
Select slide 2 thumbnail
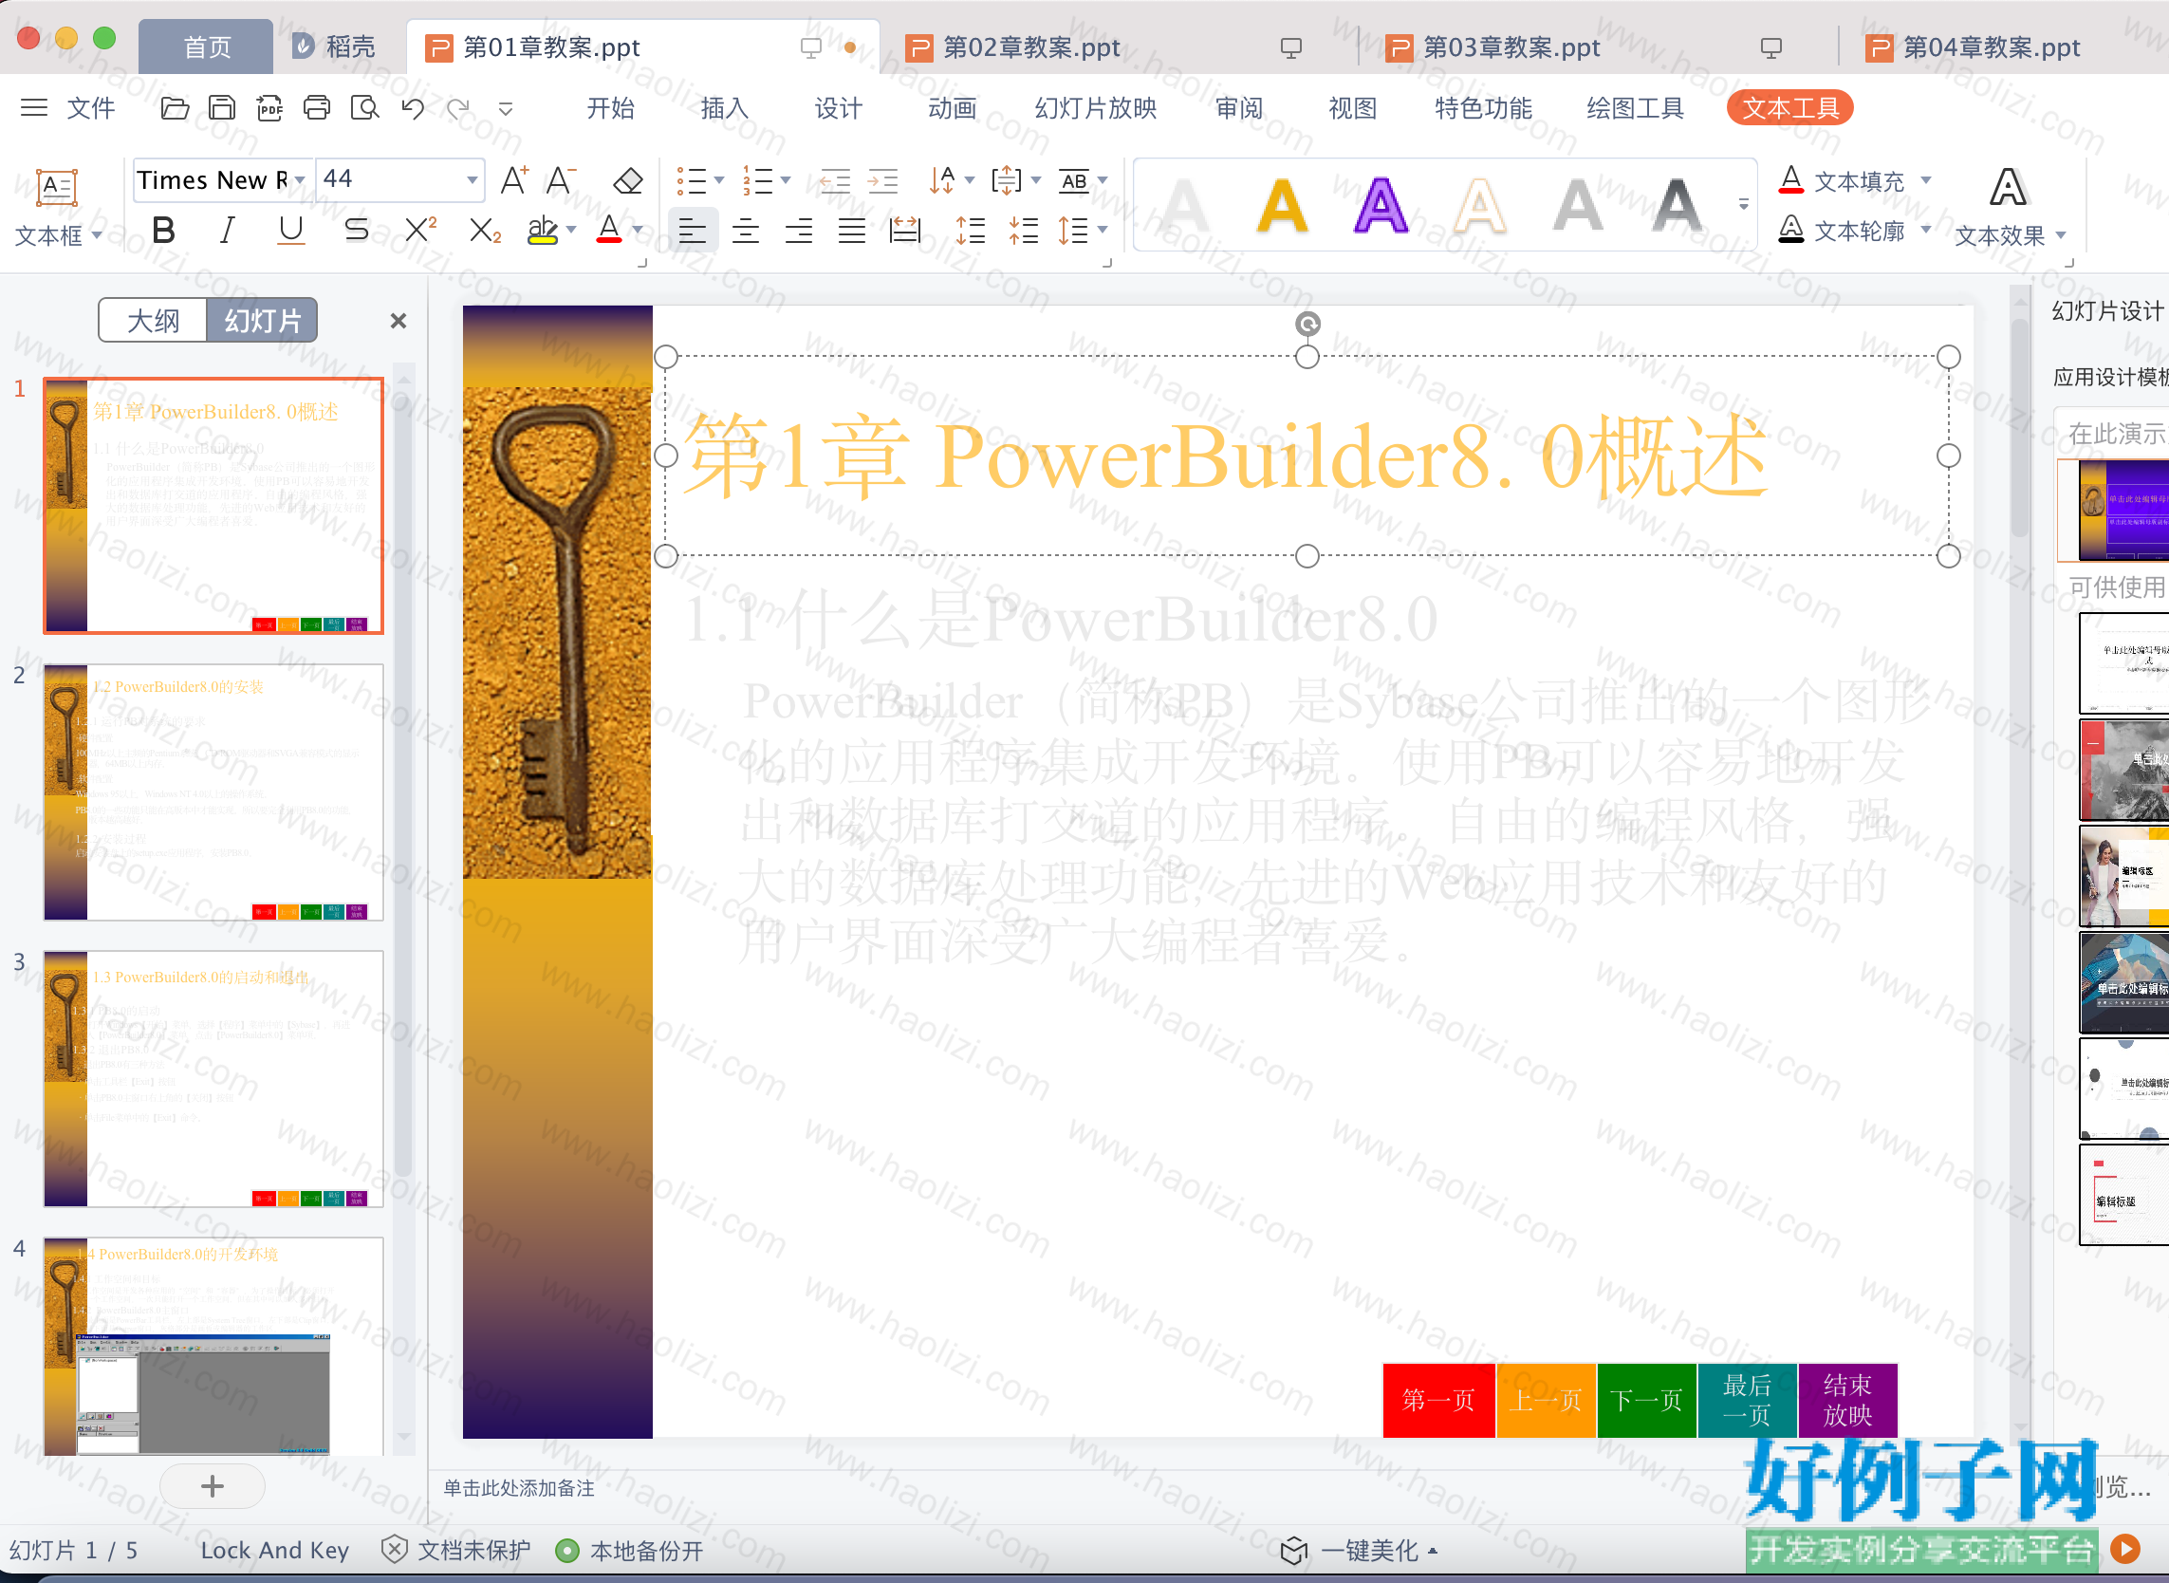click(x=213, y=792)
